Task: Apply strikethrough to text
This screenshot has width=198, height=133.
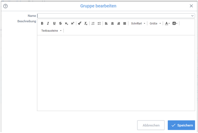Action: click(60, 23)
